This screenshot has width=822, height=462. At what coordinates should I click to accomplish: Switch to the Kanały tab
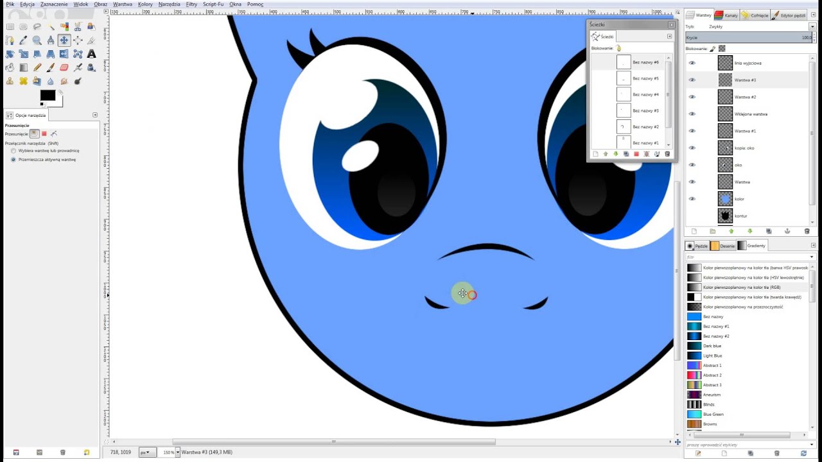[726, 15]
